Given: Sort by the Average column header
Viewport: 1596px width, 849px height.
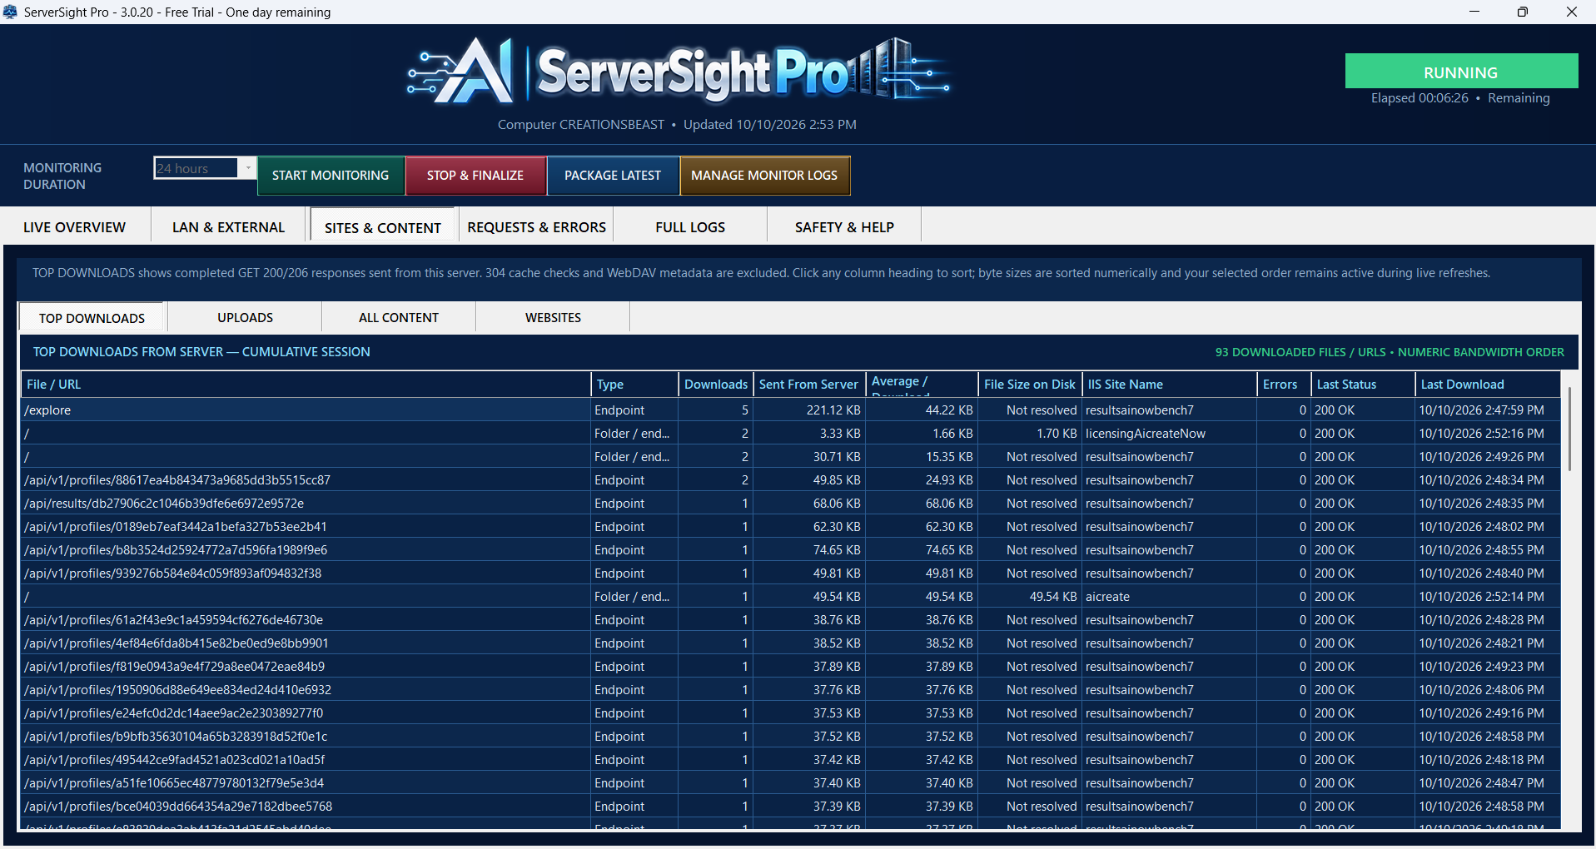Looking at the screenshot, I should click(922, 385).
